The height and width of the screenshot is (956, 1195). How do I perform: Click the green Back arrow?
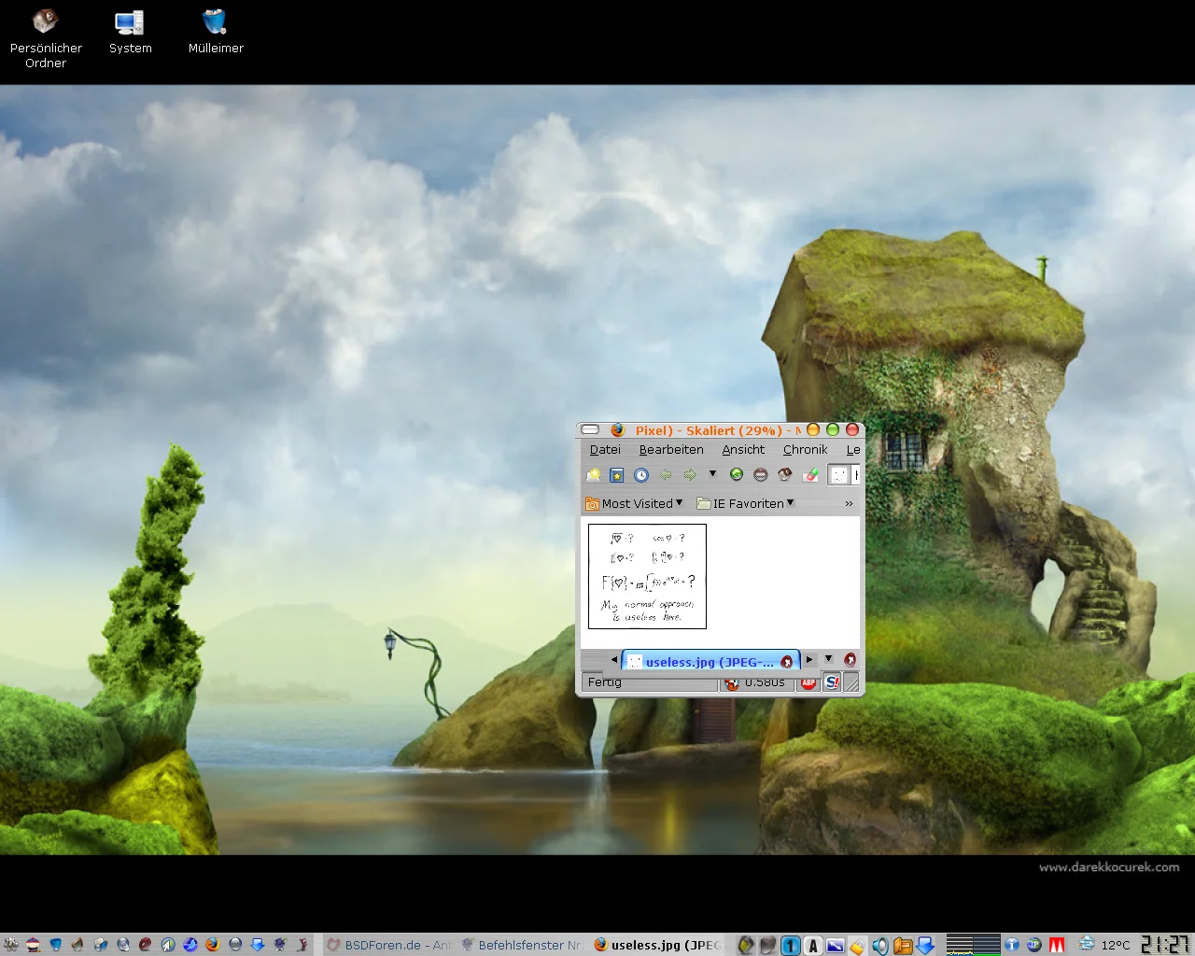(666, 475)
